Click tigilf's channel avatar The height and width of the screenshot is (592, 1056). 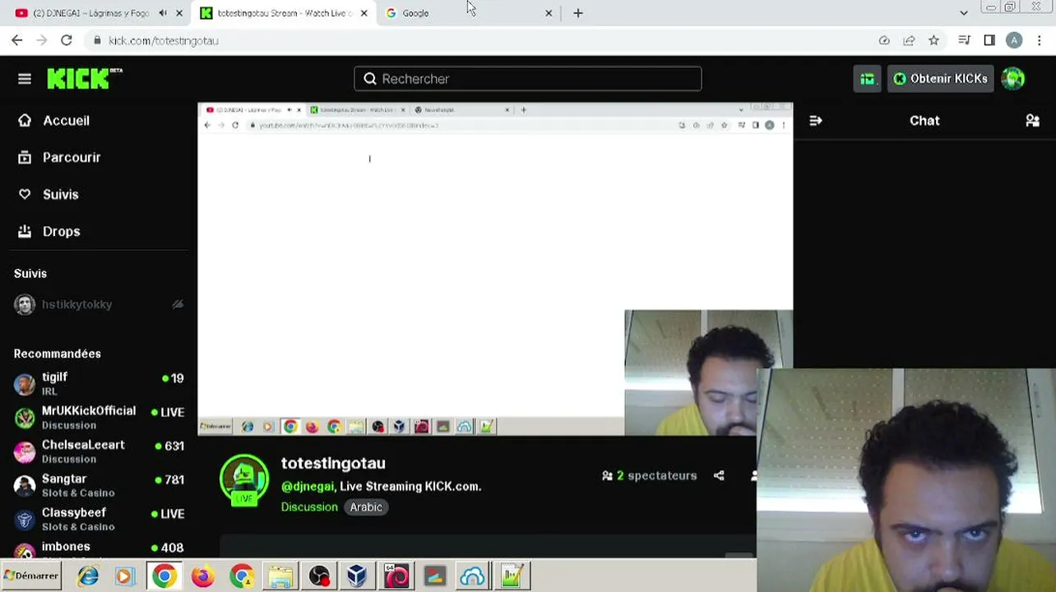click(x=25, y=384)
